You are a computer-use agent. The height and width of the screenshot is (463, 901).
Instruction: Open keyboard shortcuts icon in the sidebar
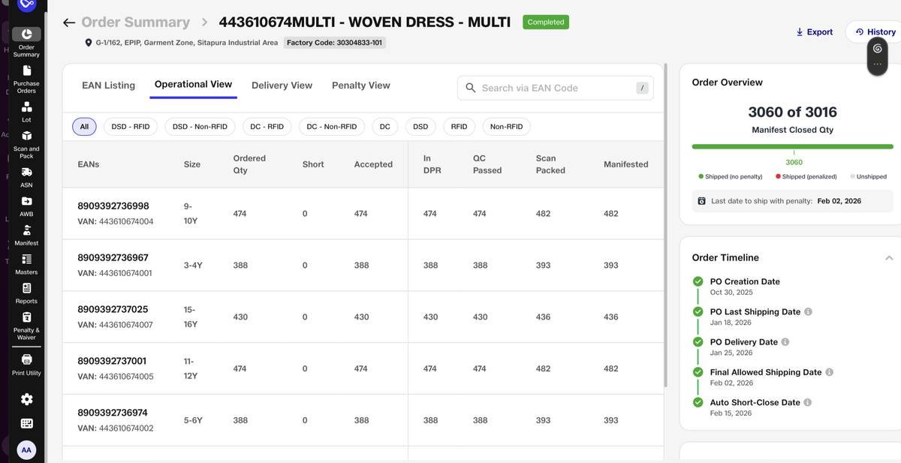point(26,423)
